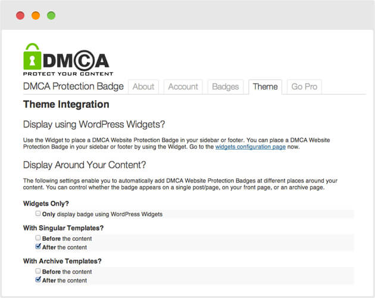This screenshot has width=375, height=298.
Task: Open the Go Pro tab
Action: click(x=304, y=86)
